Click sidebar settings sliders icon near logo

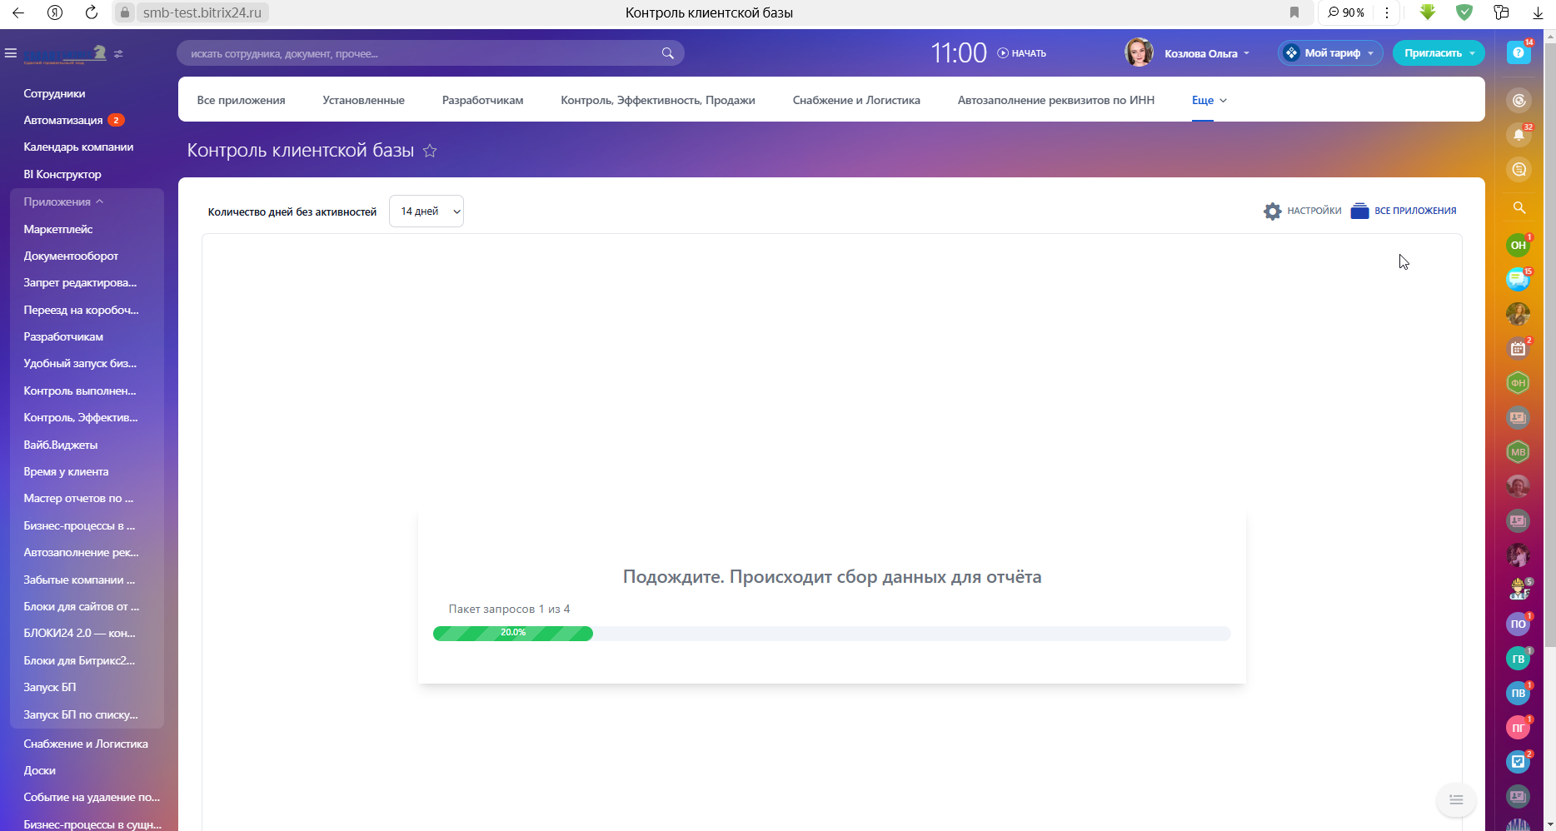[x=118, y=53]
